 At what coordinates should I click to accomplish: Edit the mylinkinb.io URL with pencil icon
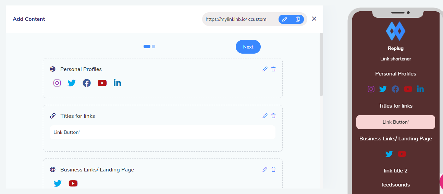pyautogui.click(x=284, y=19)
